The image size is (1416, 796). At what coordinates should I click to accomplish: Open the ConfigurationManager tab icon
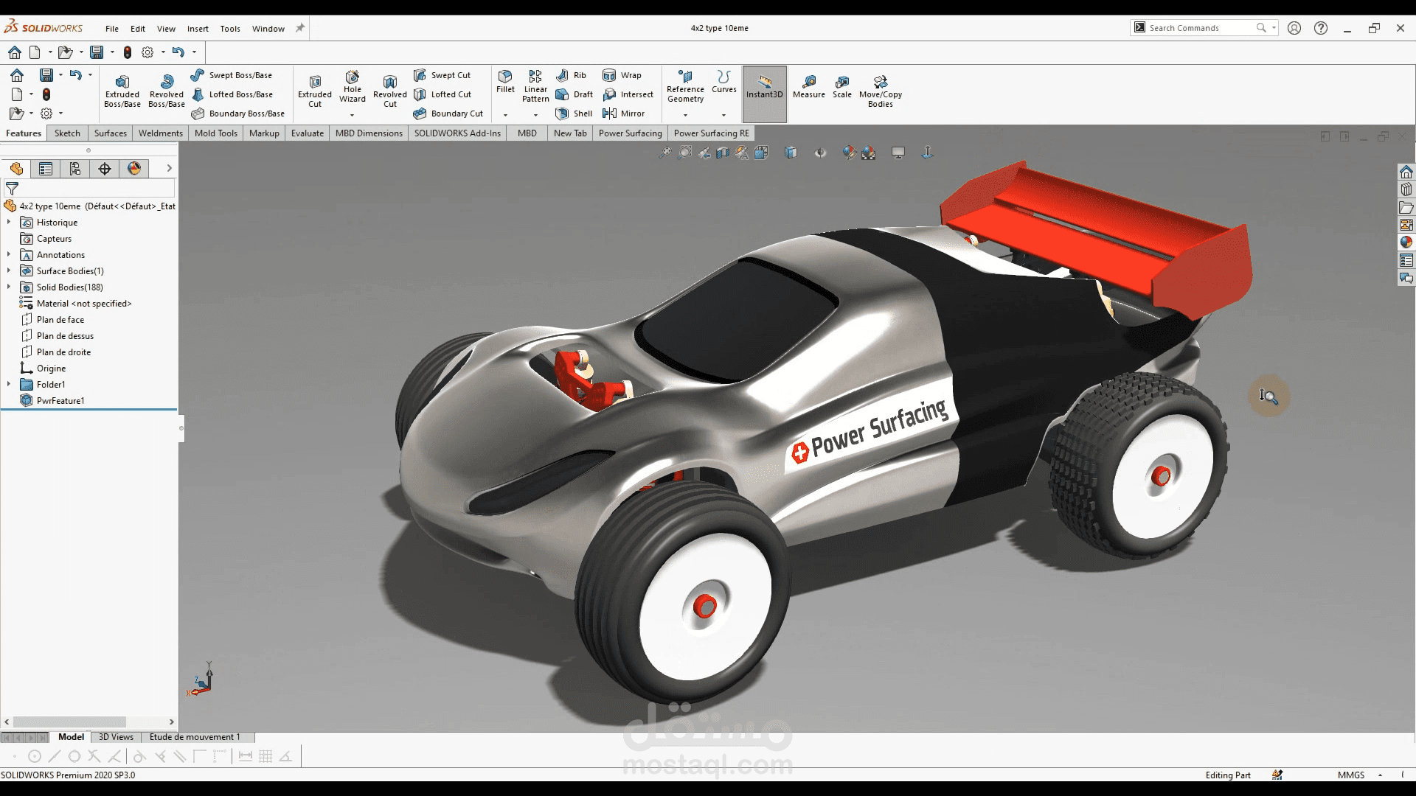click(x=75, y=169)
